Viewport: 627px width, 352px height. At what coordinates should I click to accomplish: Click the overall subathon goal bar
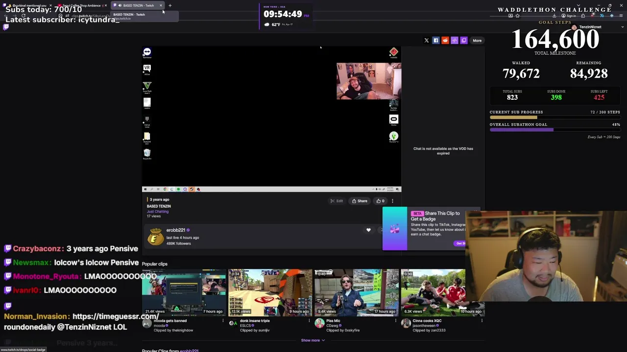555,130
